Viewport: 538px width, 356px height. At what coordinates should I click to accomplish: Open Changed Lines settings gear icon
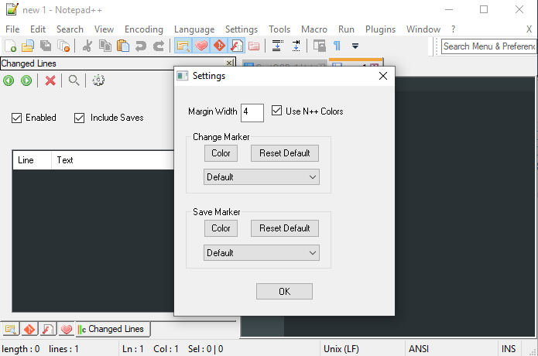click(98, 80)
